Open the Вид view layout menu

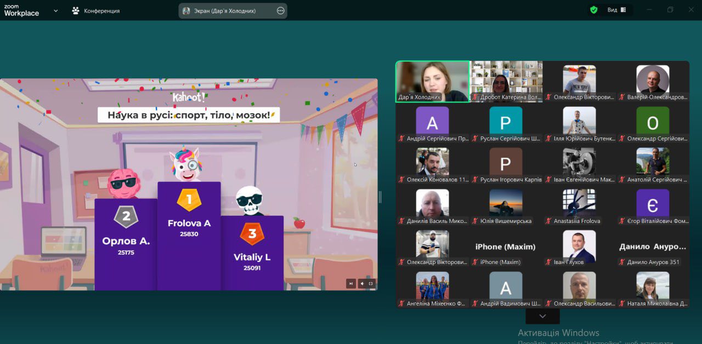(616, 10)
